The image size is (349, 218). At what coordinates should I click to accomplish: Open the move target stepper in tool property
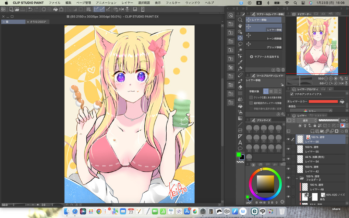(x=280, y=91)
